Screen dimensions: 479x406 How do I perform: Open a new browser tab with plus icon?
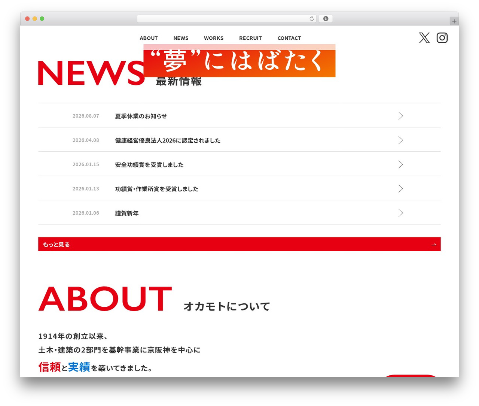[454, 21]
